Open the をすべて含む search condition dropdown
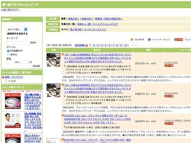Screen dimensions: 191x143 [17, 29]
